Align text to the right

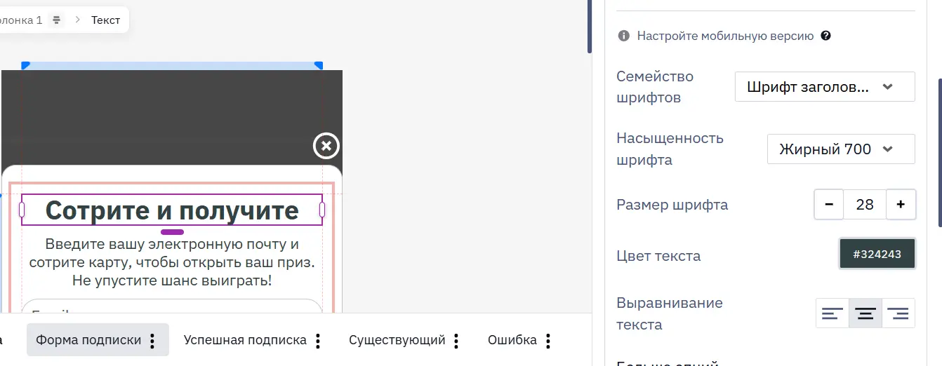[898, 313]
